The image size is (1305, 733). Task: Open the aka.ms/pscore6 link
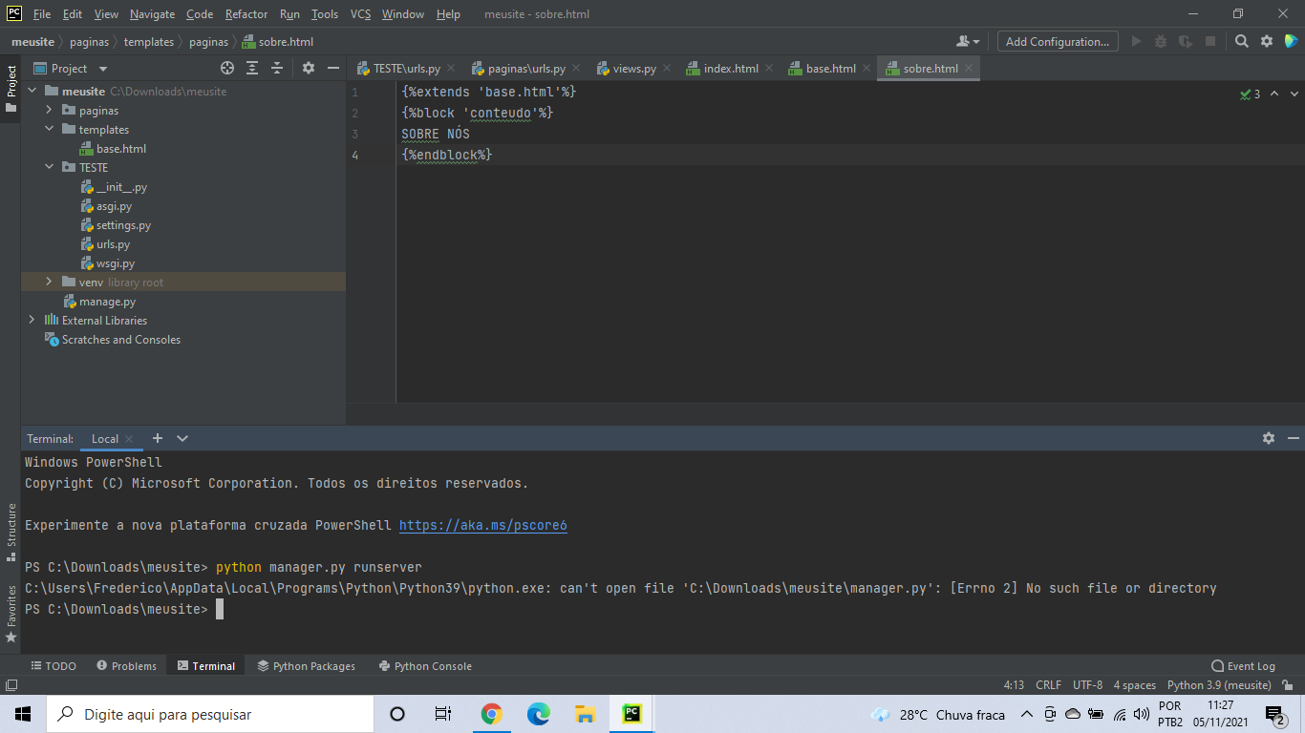(482, 525)
